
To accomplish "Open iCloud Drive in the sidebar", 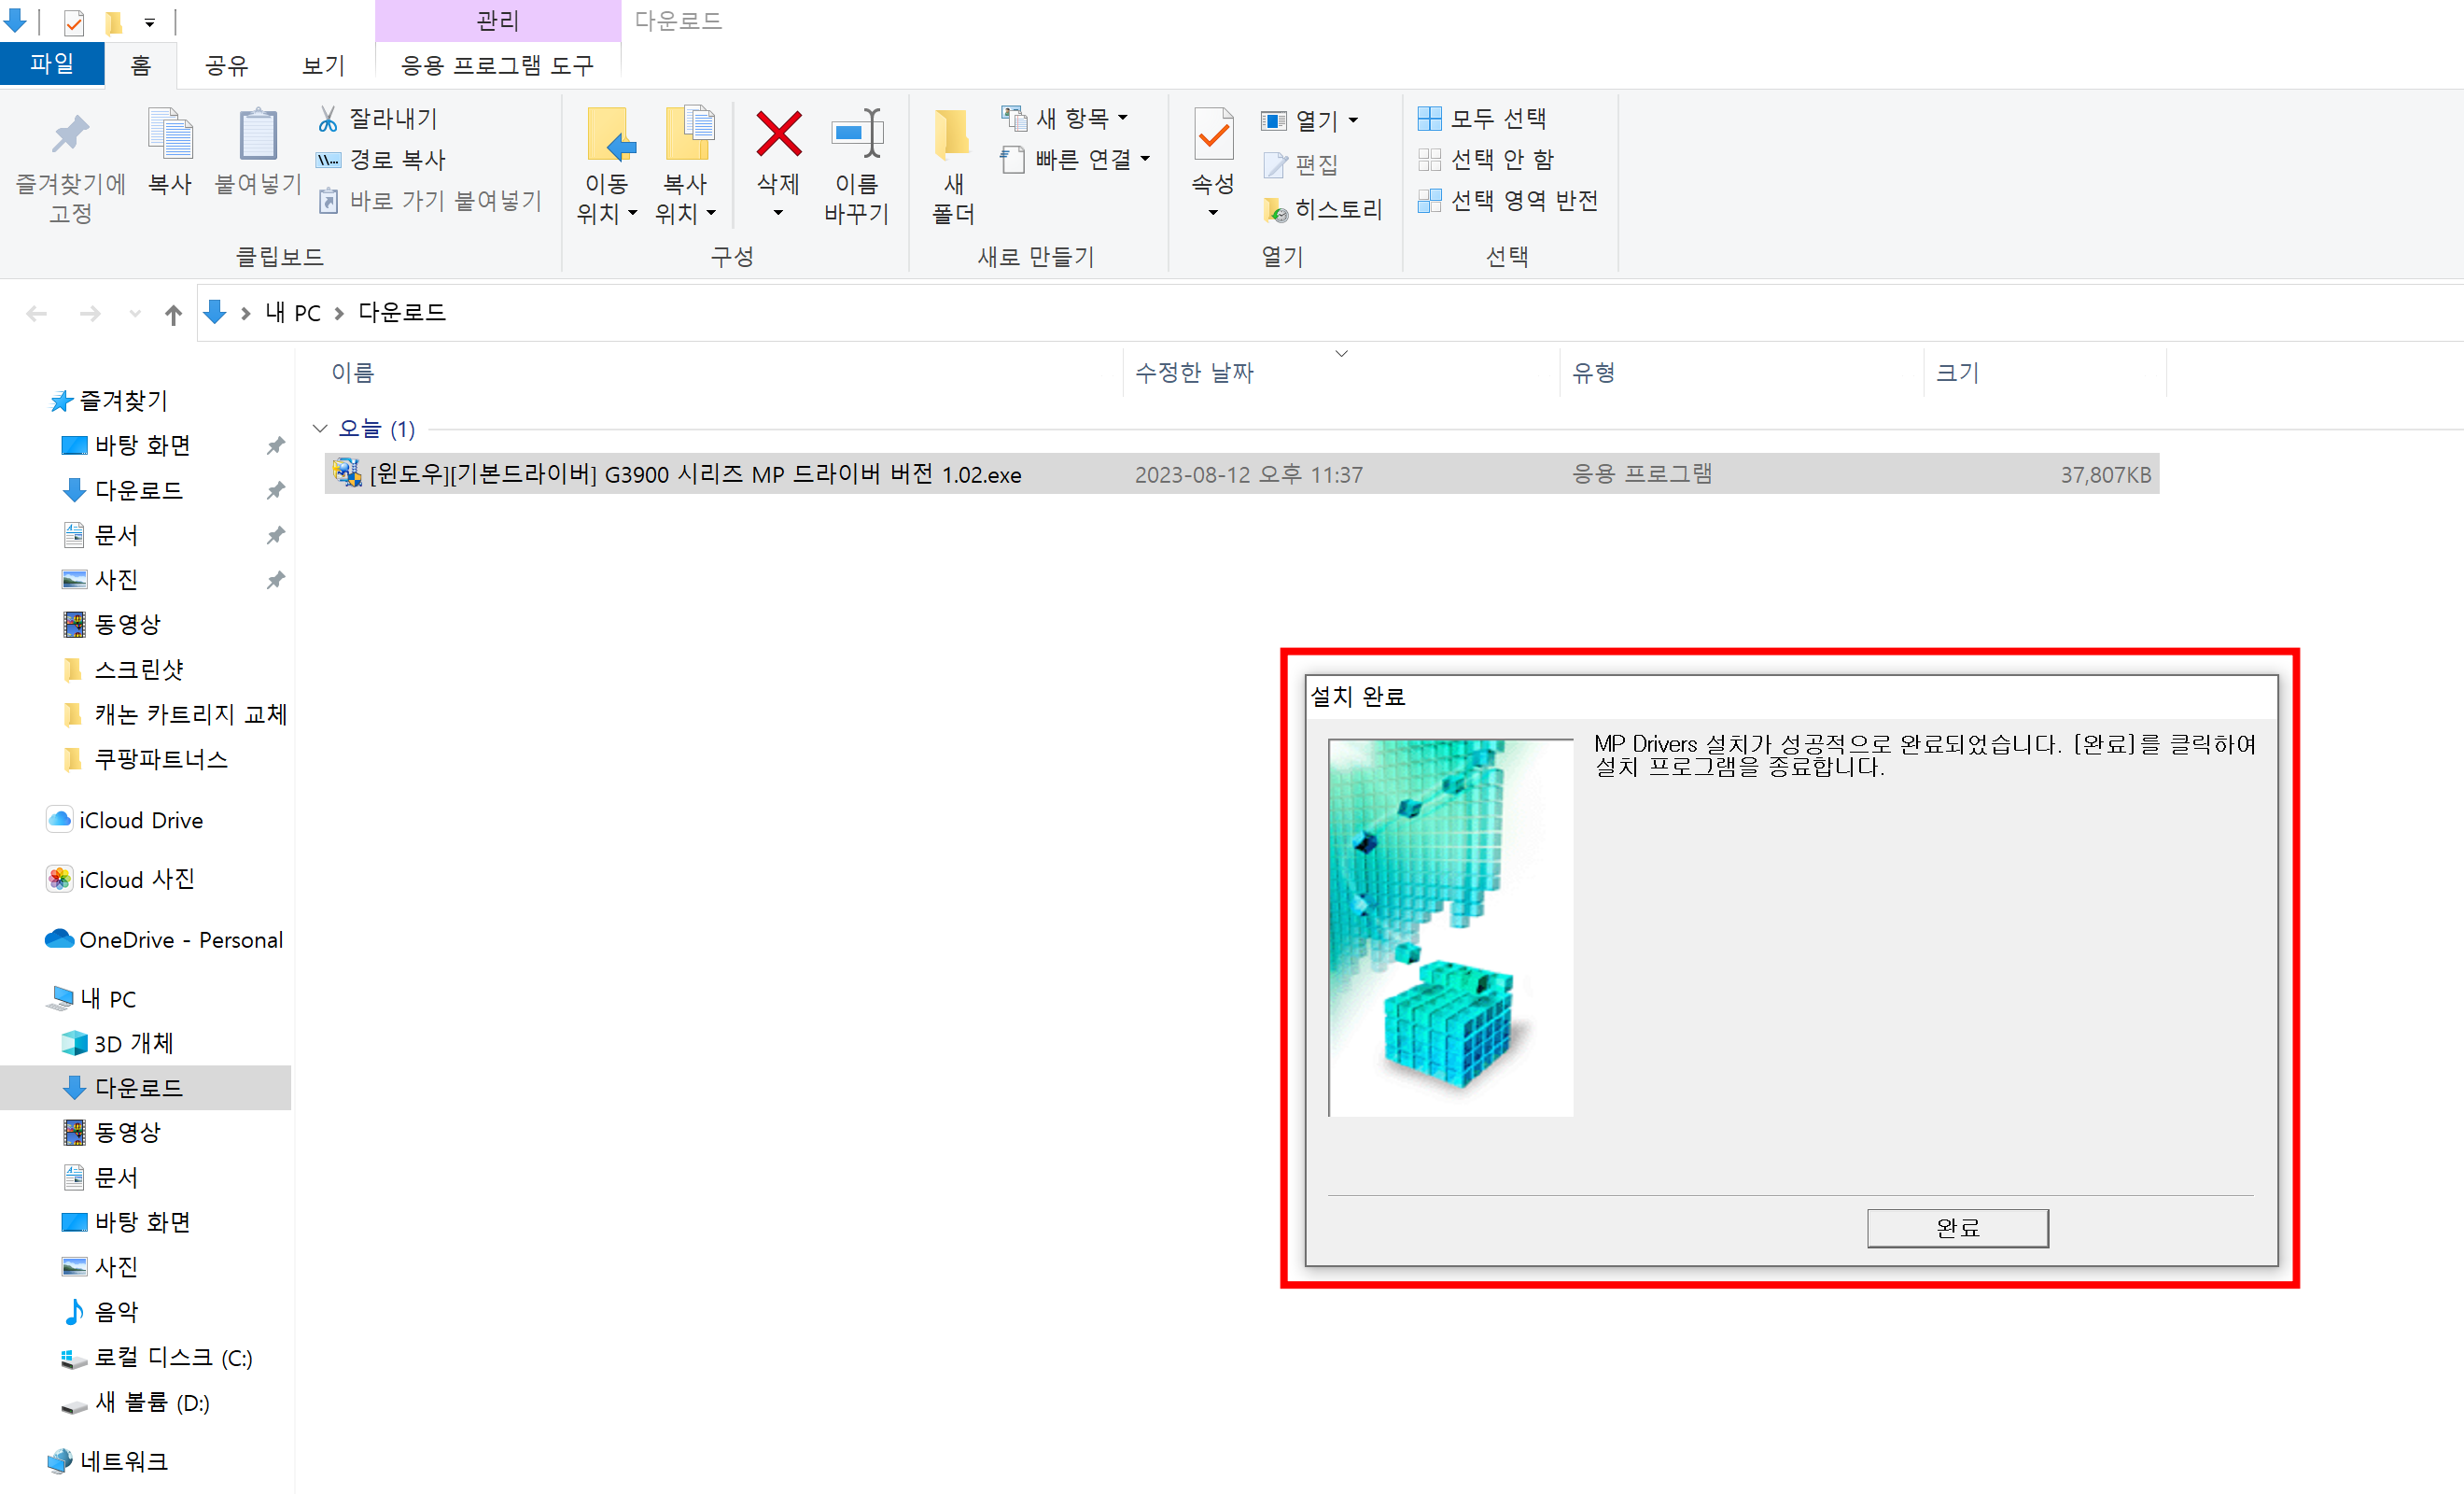I will click(x=140, y=821).
